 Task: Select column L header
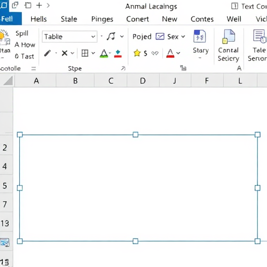(240, 81)
